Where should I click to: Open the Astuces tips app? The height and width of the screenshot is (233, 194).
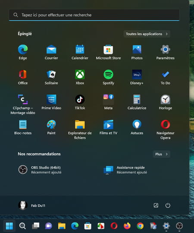[x=137, y=127]
